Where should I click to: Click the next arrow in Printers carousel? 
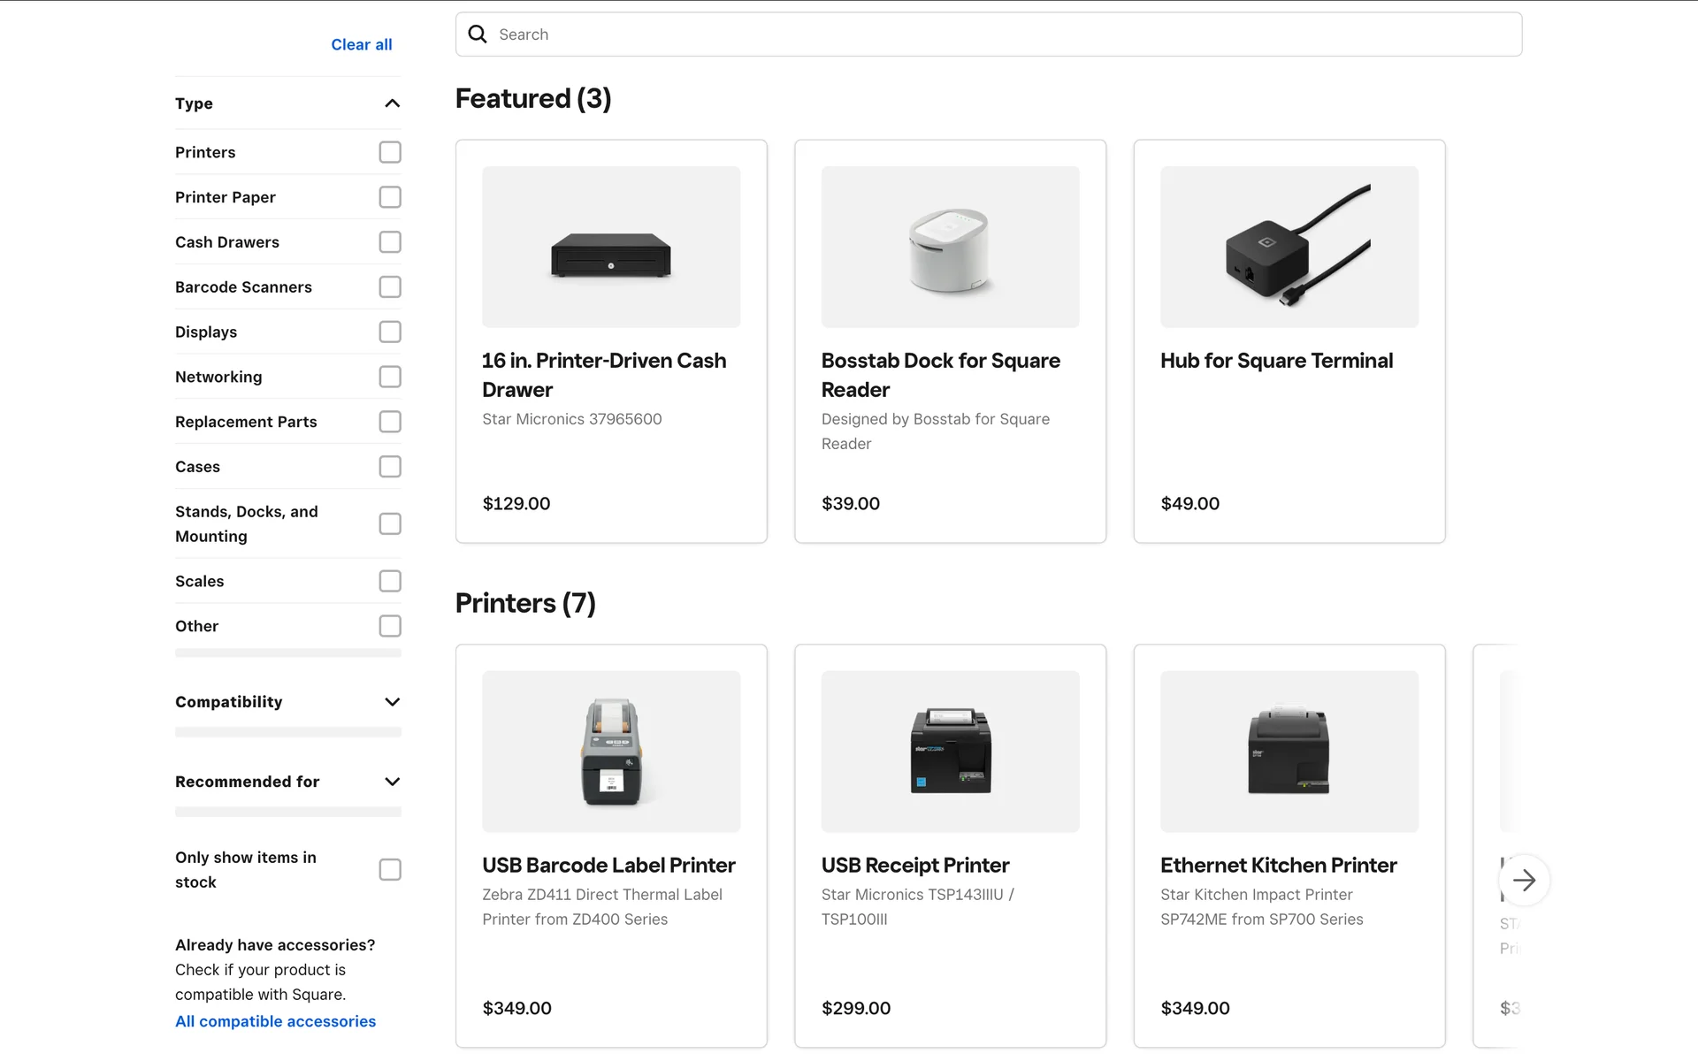[x=1524, y=880]
